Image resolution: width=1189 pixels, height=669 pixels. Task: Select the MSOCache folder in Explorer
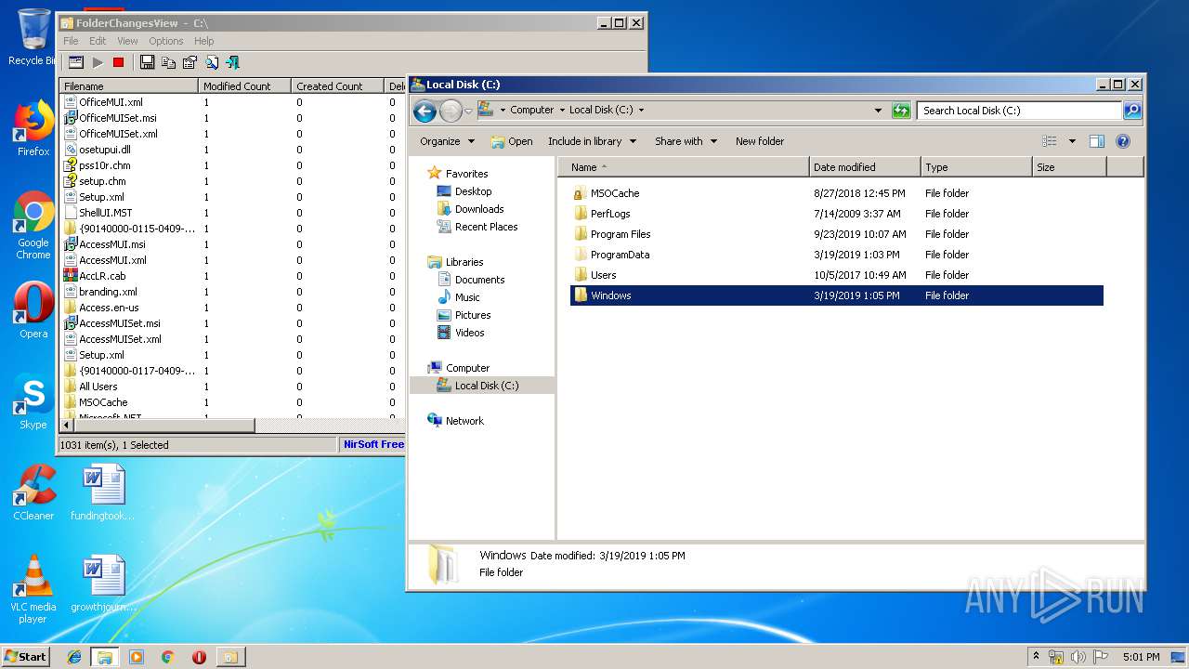836,193
